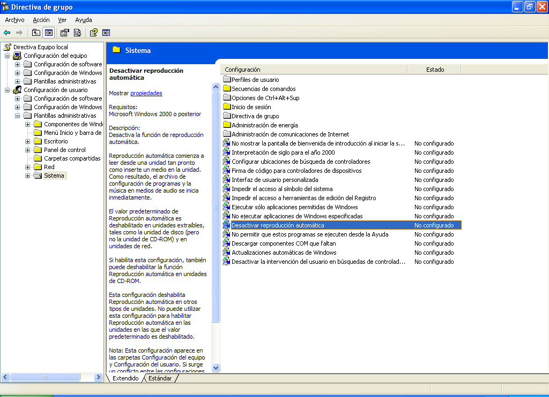Viewport: 549px width, 397px height.
Task: Open the Archivo menu
Action: [x=14, y=20]
